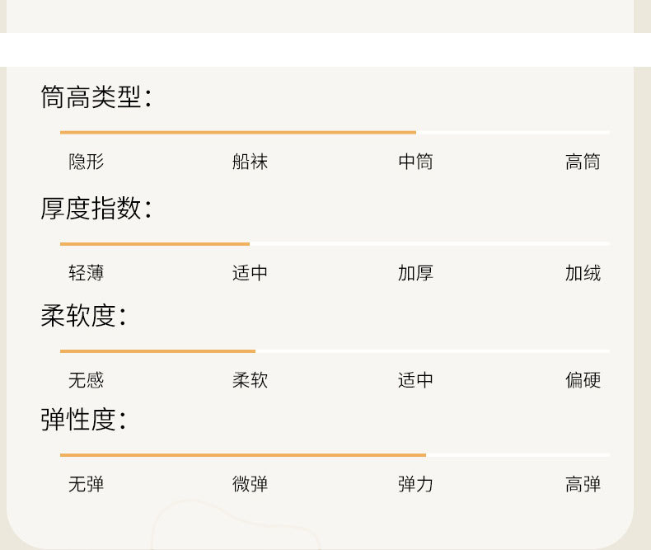This screenshot has width=651, height=550.
Task: Select the 无感 softness label
Action: (x=87, y=380)
